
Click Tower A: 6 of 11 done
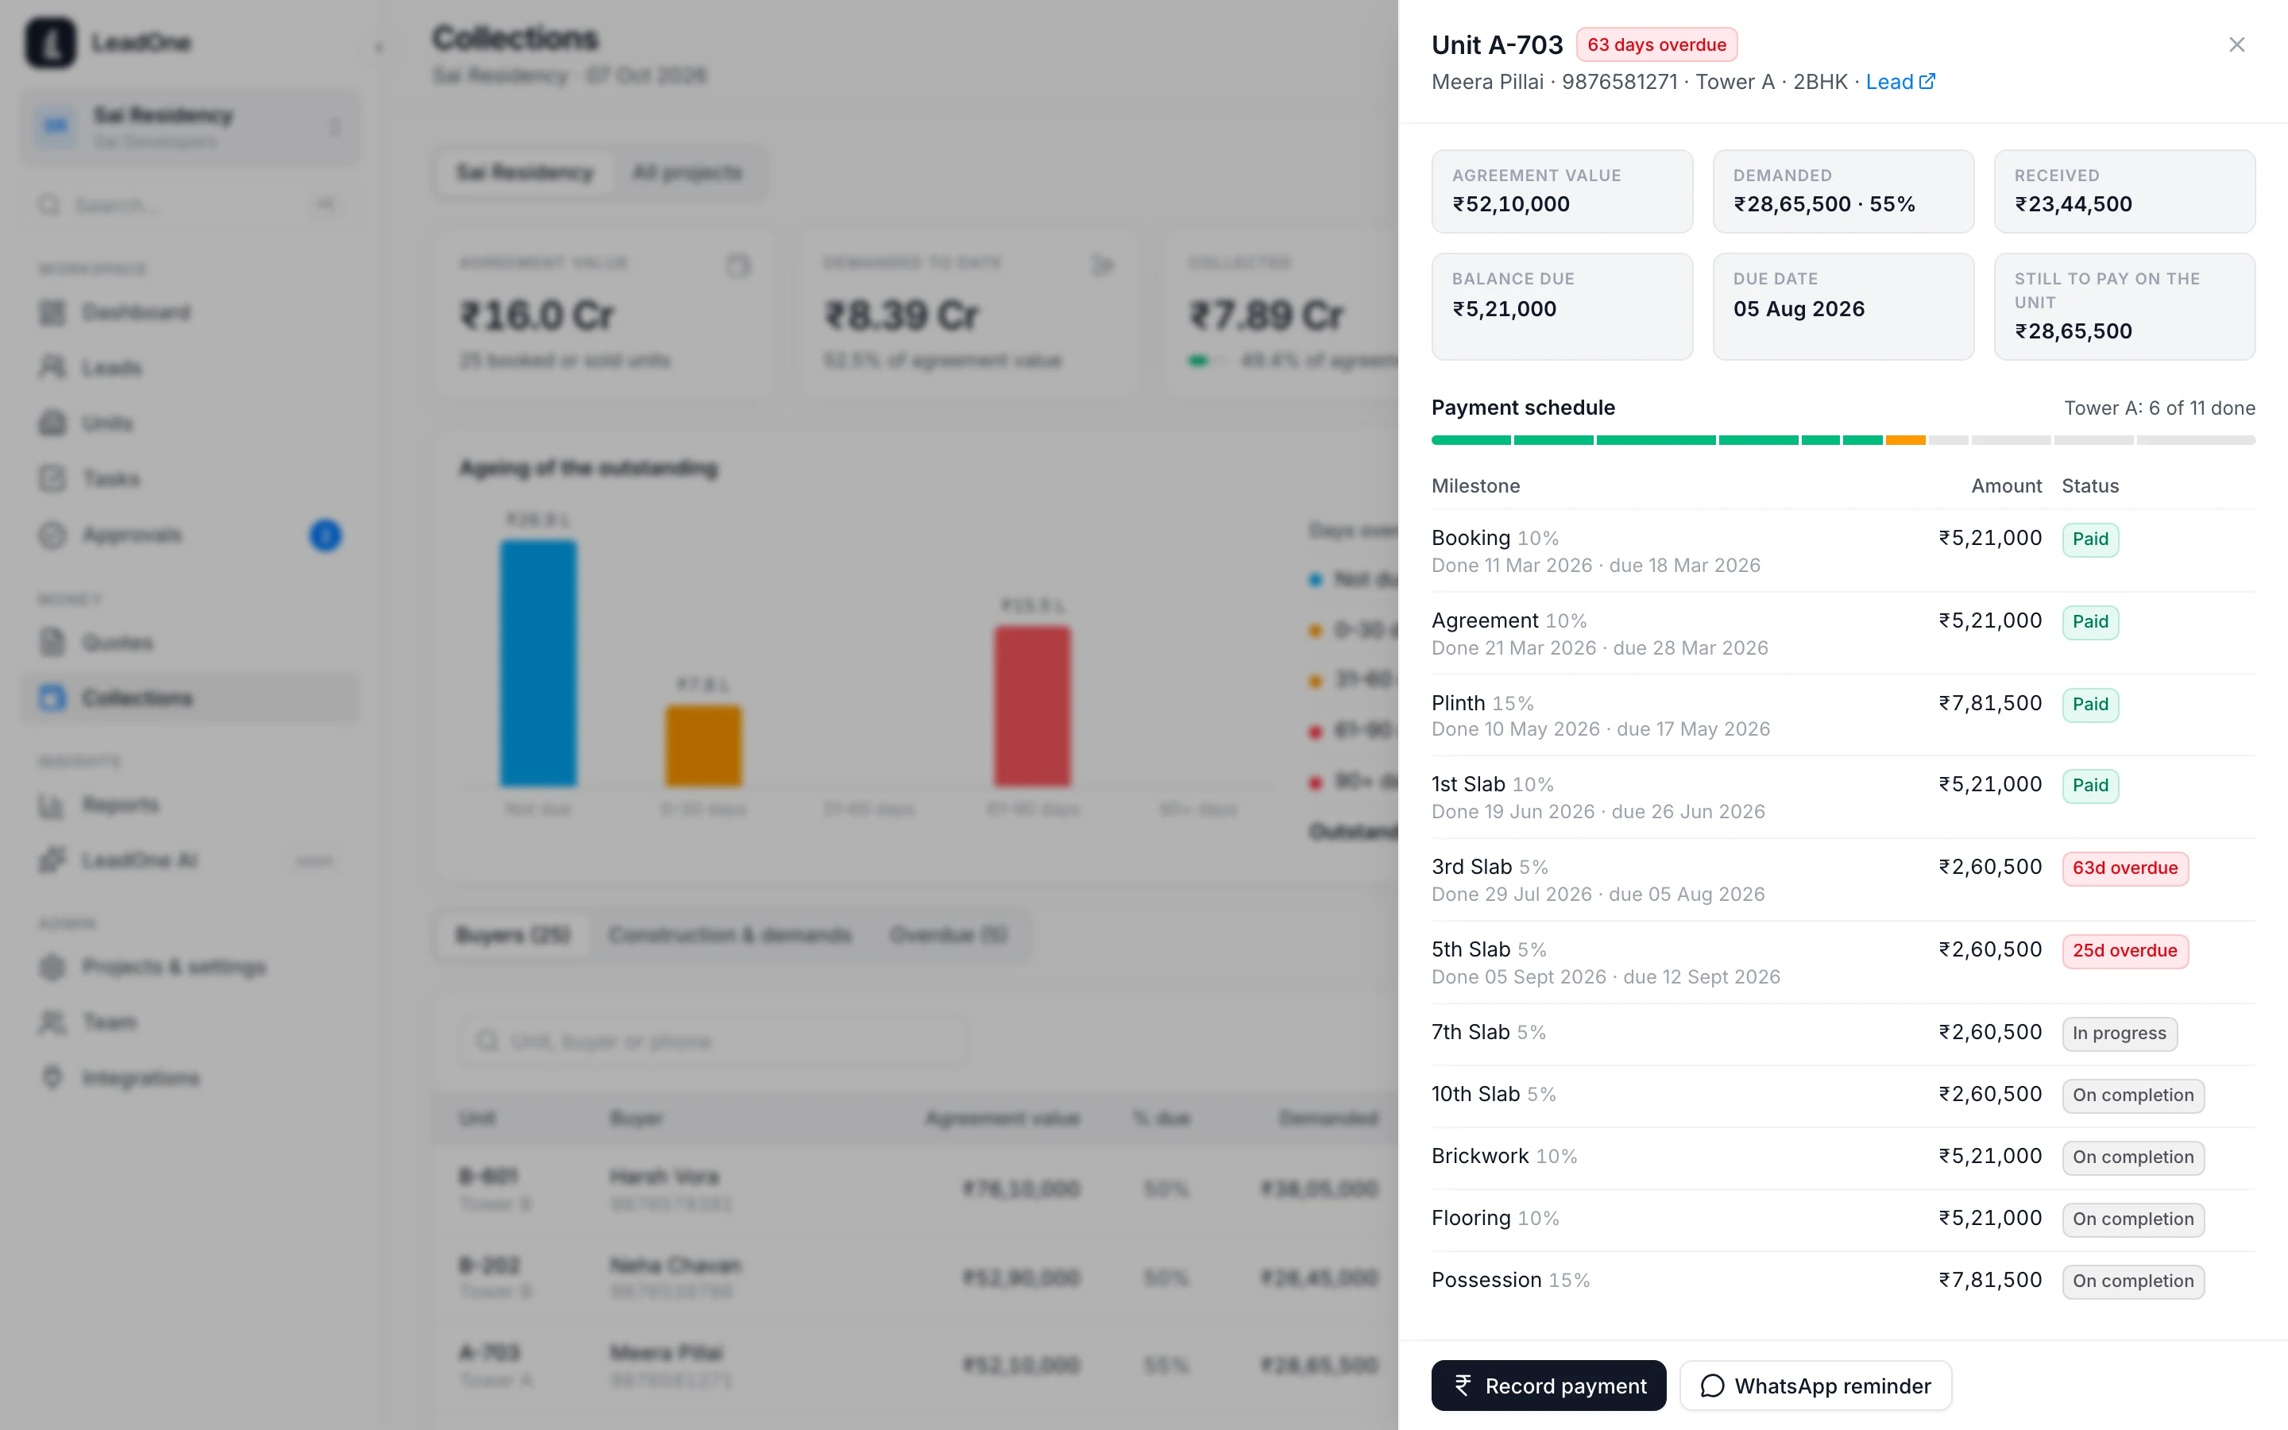point(2159,408)
